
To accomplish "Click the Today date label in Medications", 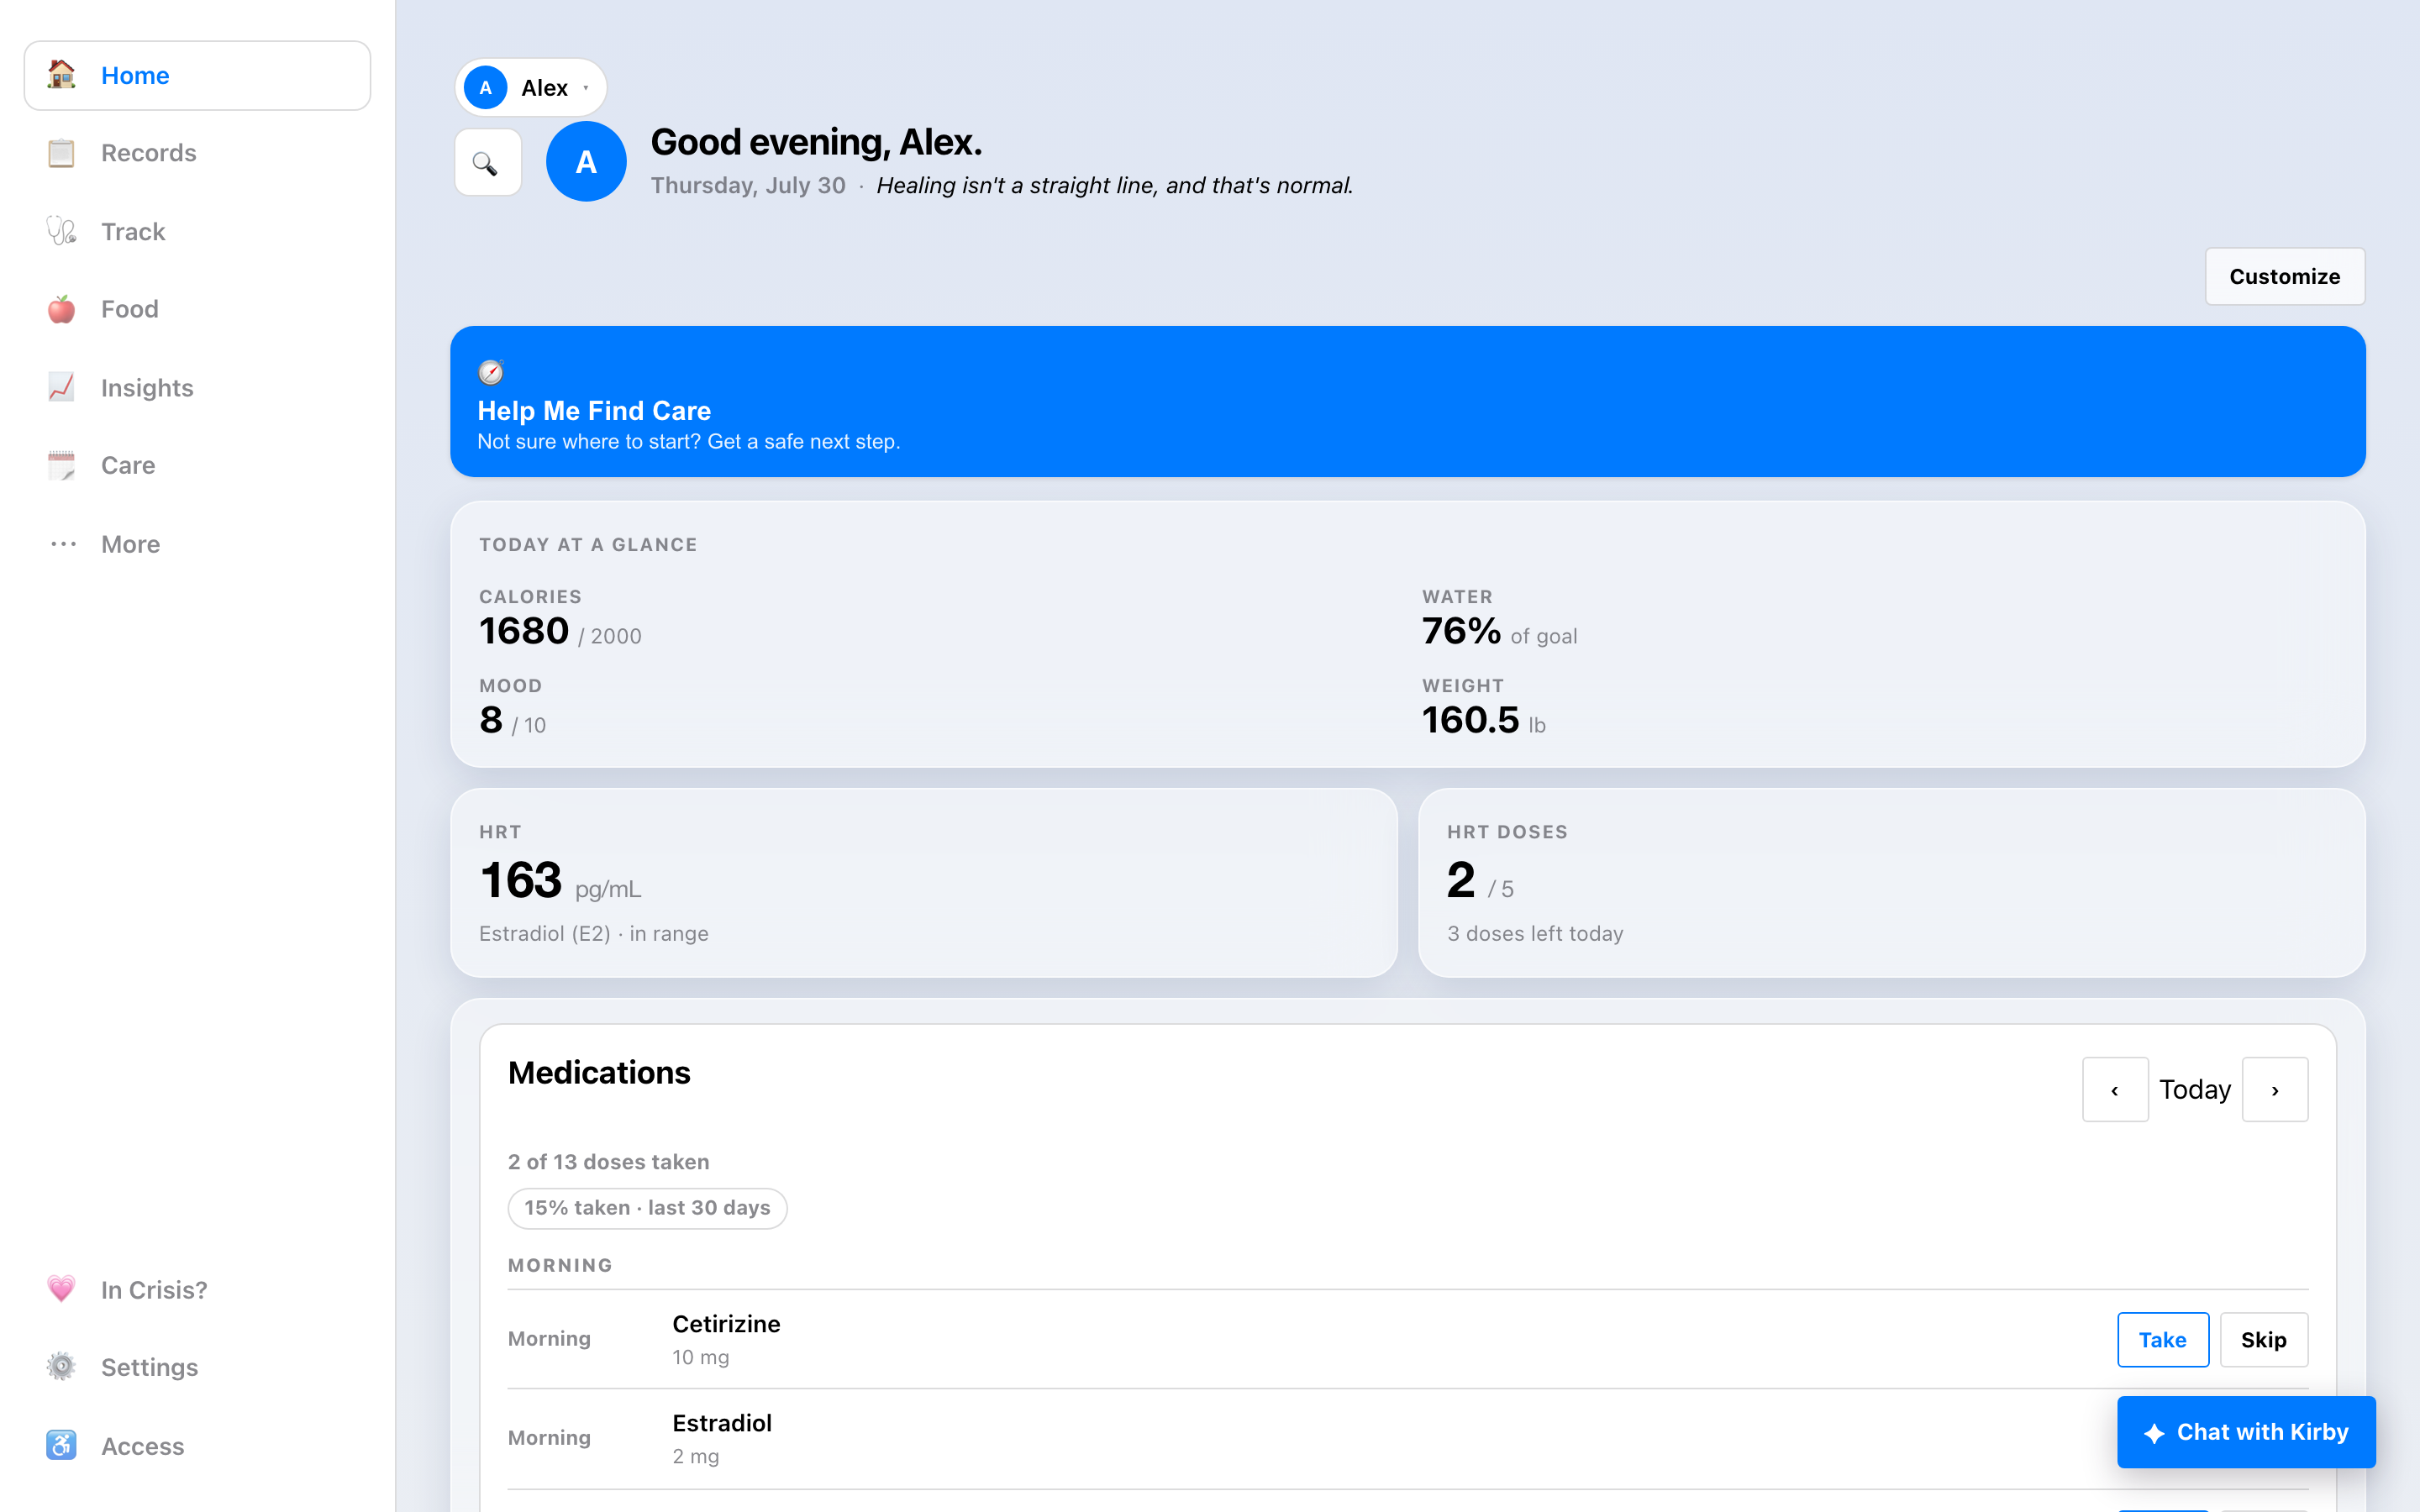I will point(2194,1089).
